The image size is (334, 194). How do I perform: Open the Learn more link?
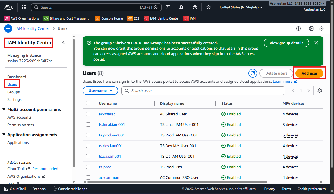point(285,81)
